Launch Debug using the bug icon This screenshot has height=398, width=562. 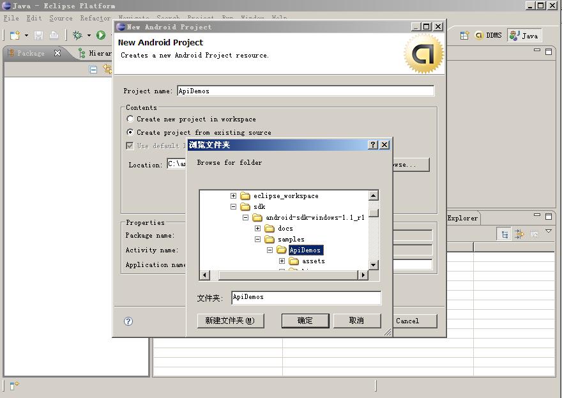point(77,35)
